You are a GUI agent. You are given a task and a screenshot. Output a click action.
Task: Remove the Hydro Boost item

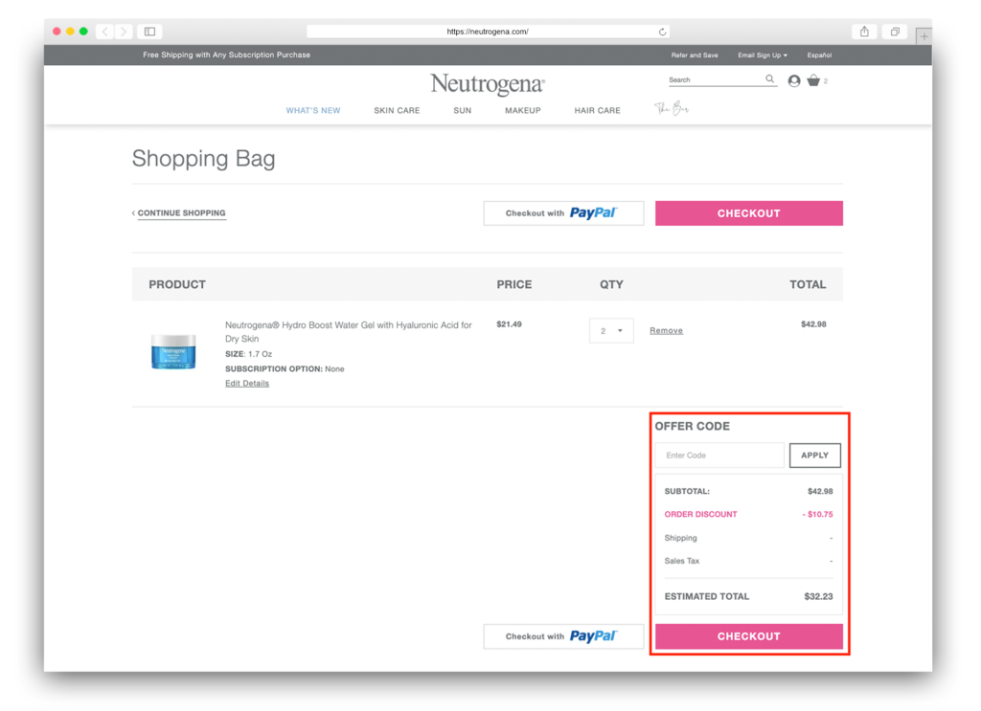pyautogui.click(x=666, y=330)
